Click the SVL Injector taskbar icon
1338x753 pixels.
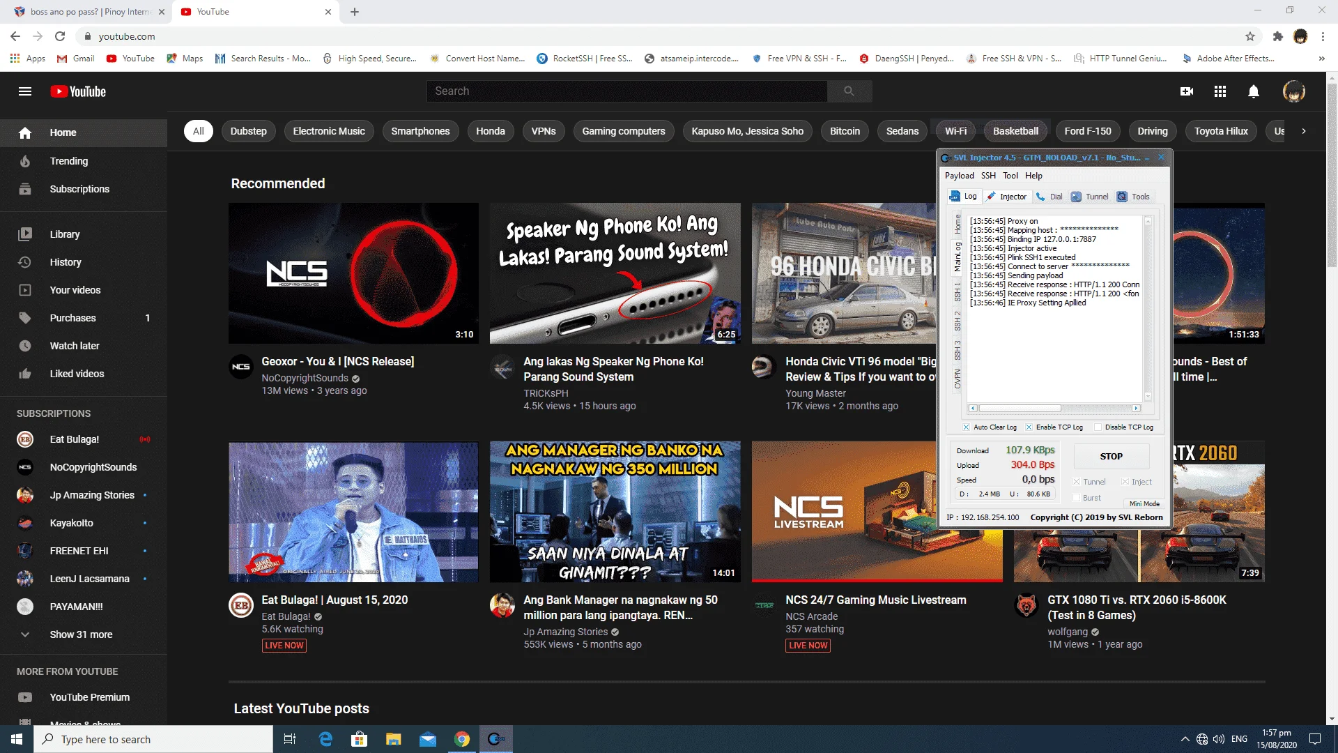click(x=495, y=739)
